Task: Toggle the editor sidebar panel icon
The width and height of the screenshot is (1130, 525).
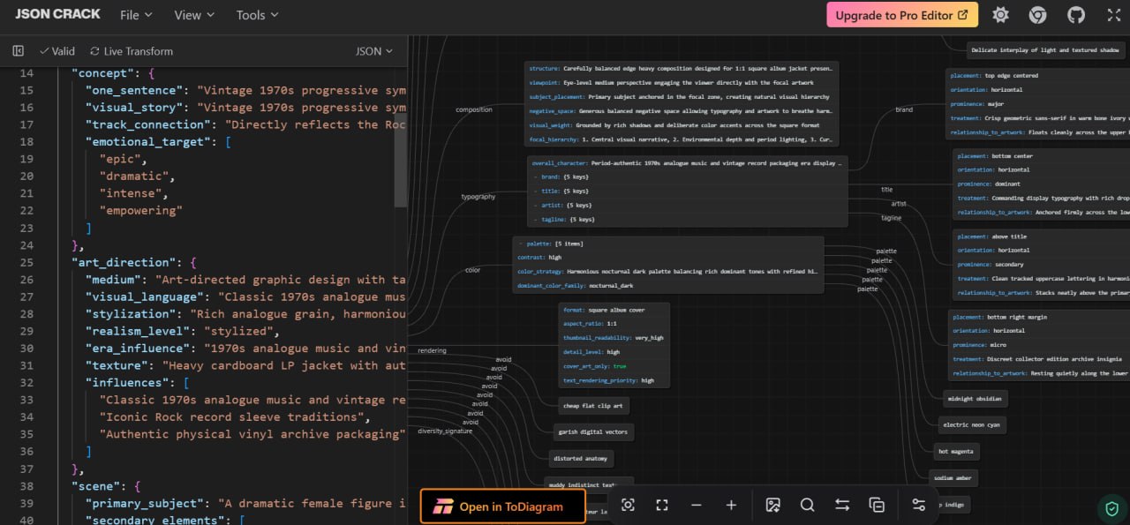Action: pyautogui.click(x=18, y=51)
